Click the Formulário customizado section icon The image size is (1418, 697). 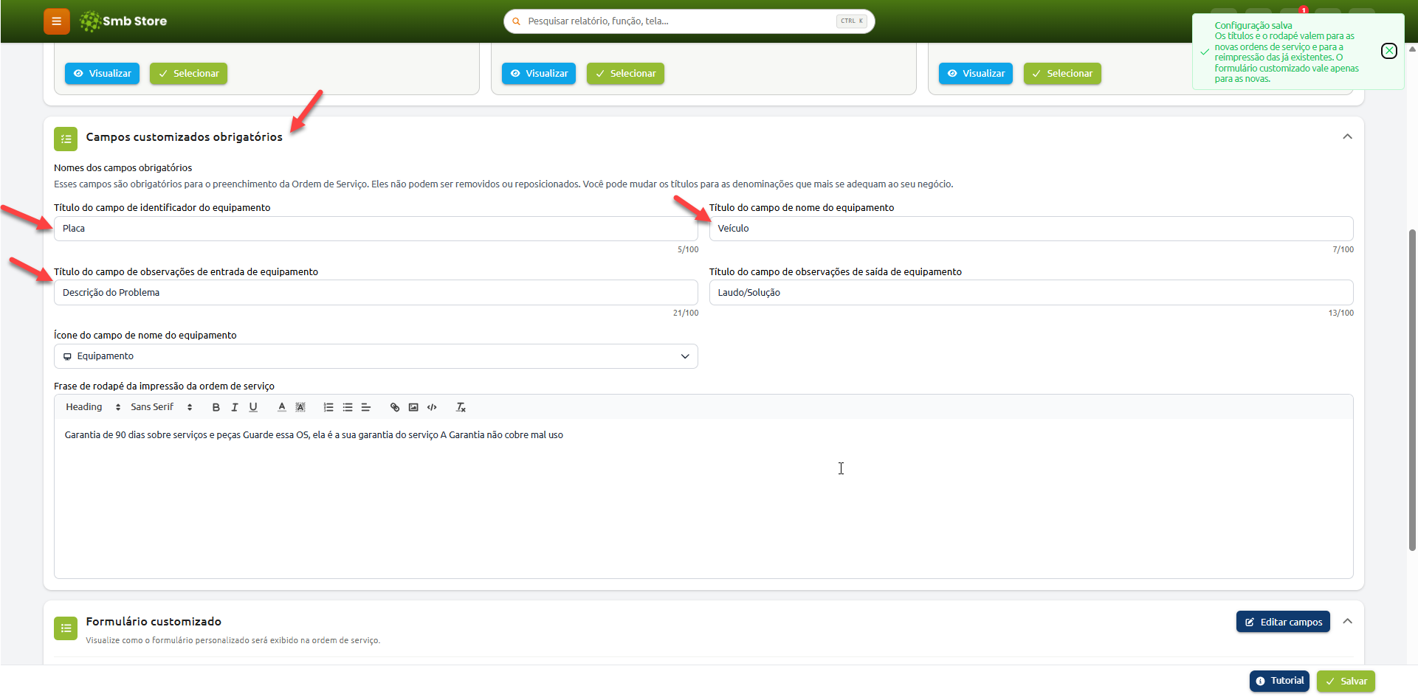point(66,628)
